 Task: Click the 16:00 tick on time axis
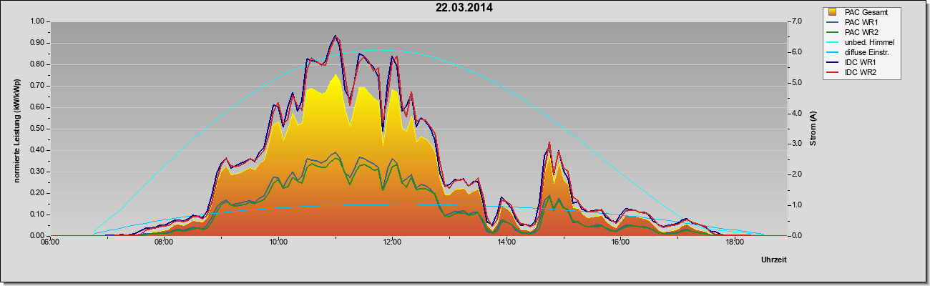[620, 242]
